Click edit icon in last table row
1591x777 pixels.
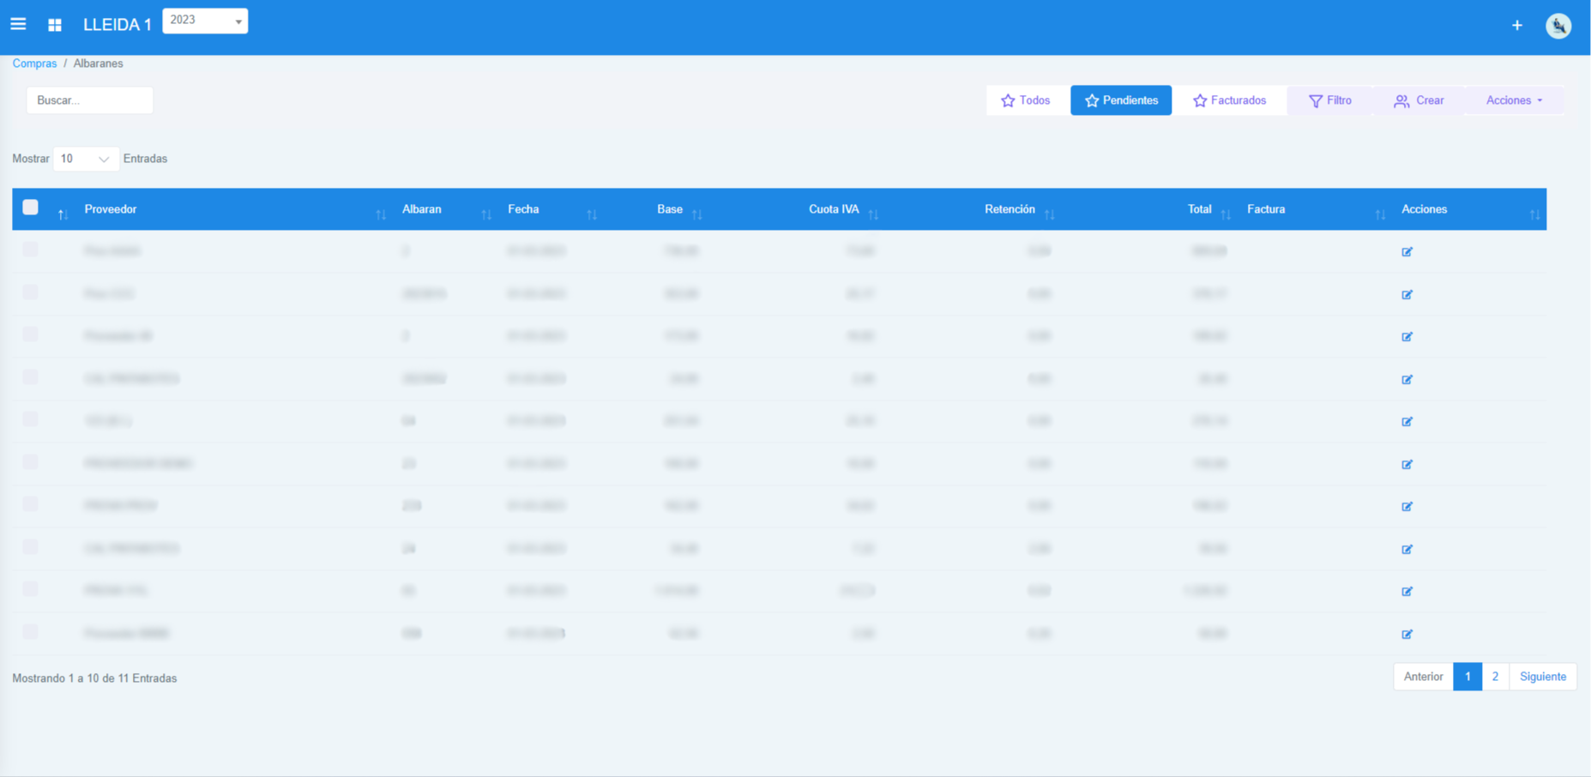[x=1407, y=635]
